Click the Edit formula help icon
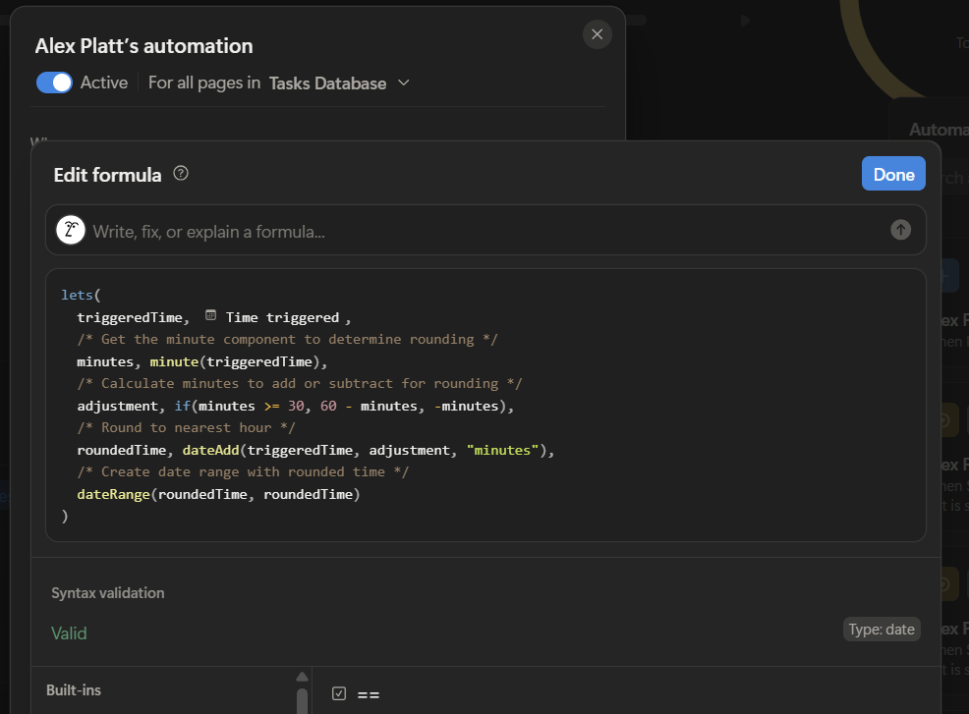Viewport: 969px width, 714px height. tap(181, 174)
